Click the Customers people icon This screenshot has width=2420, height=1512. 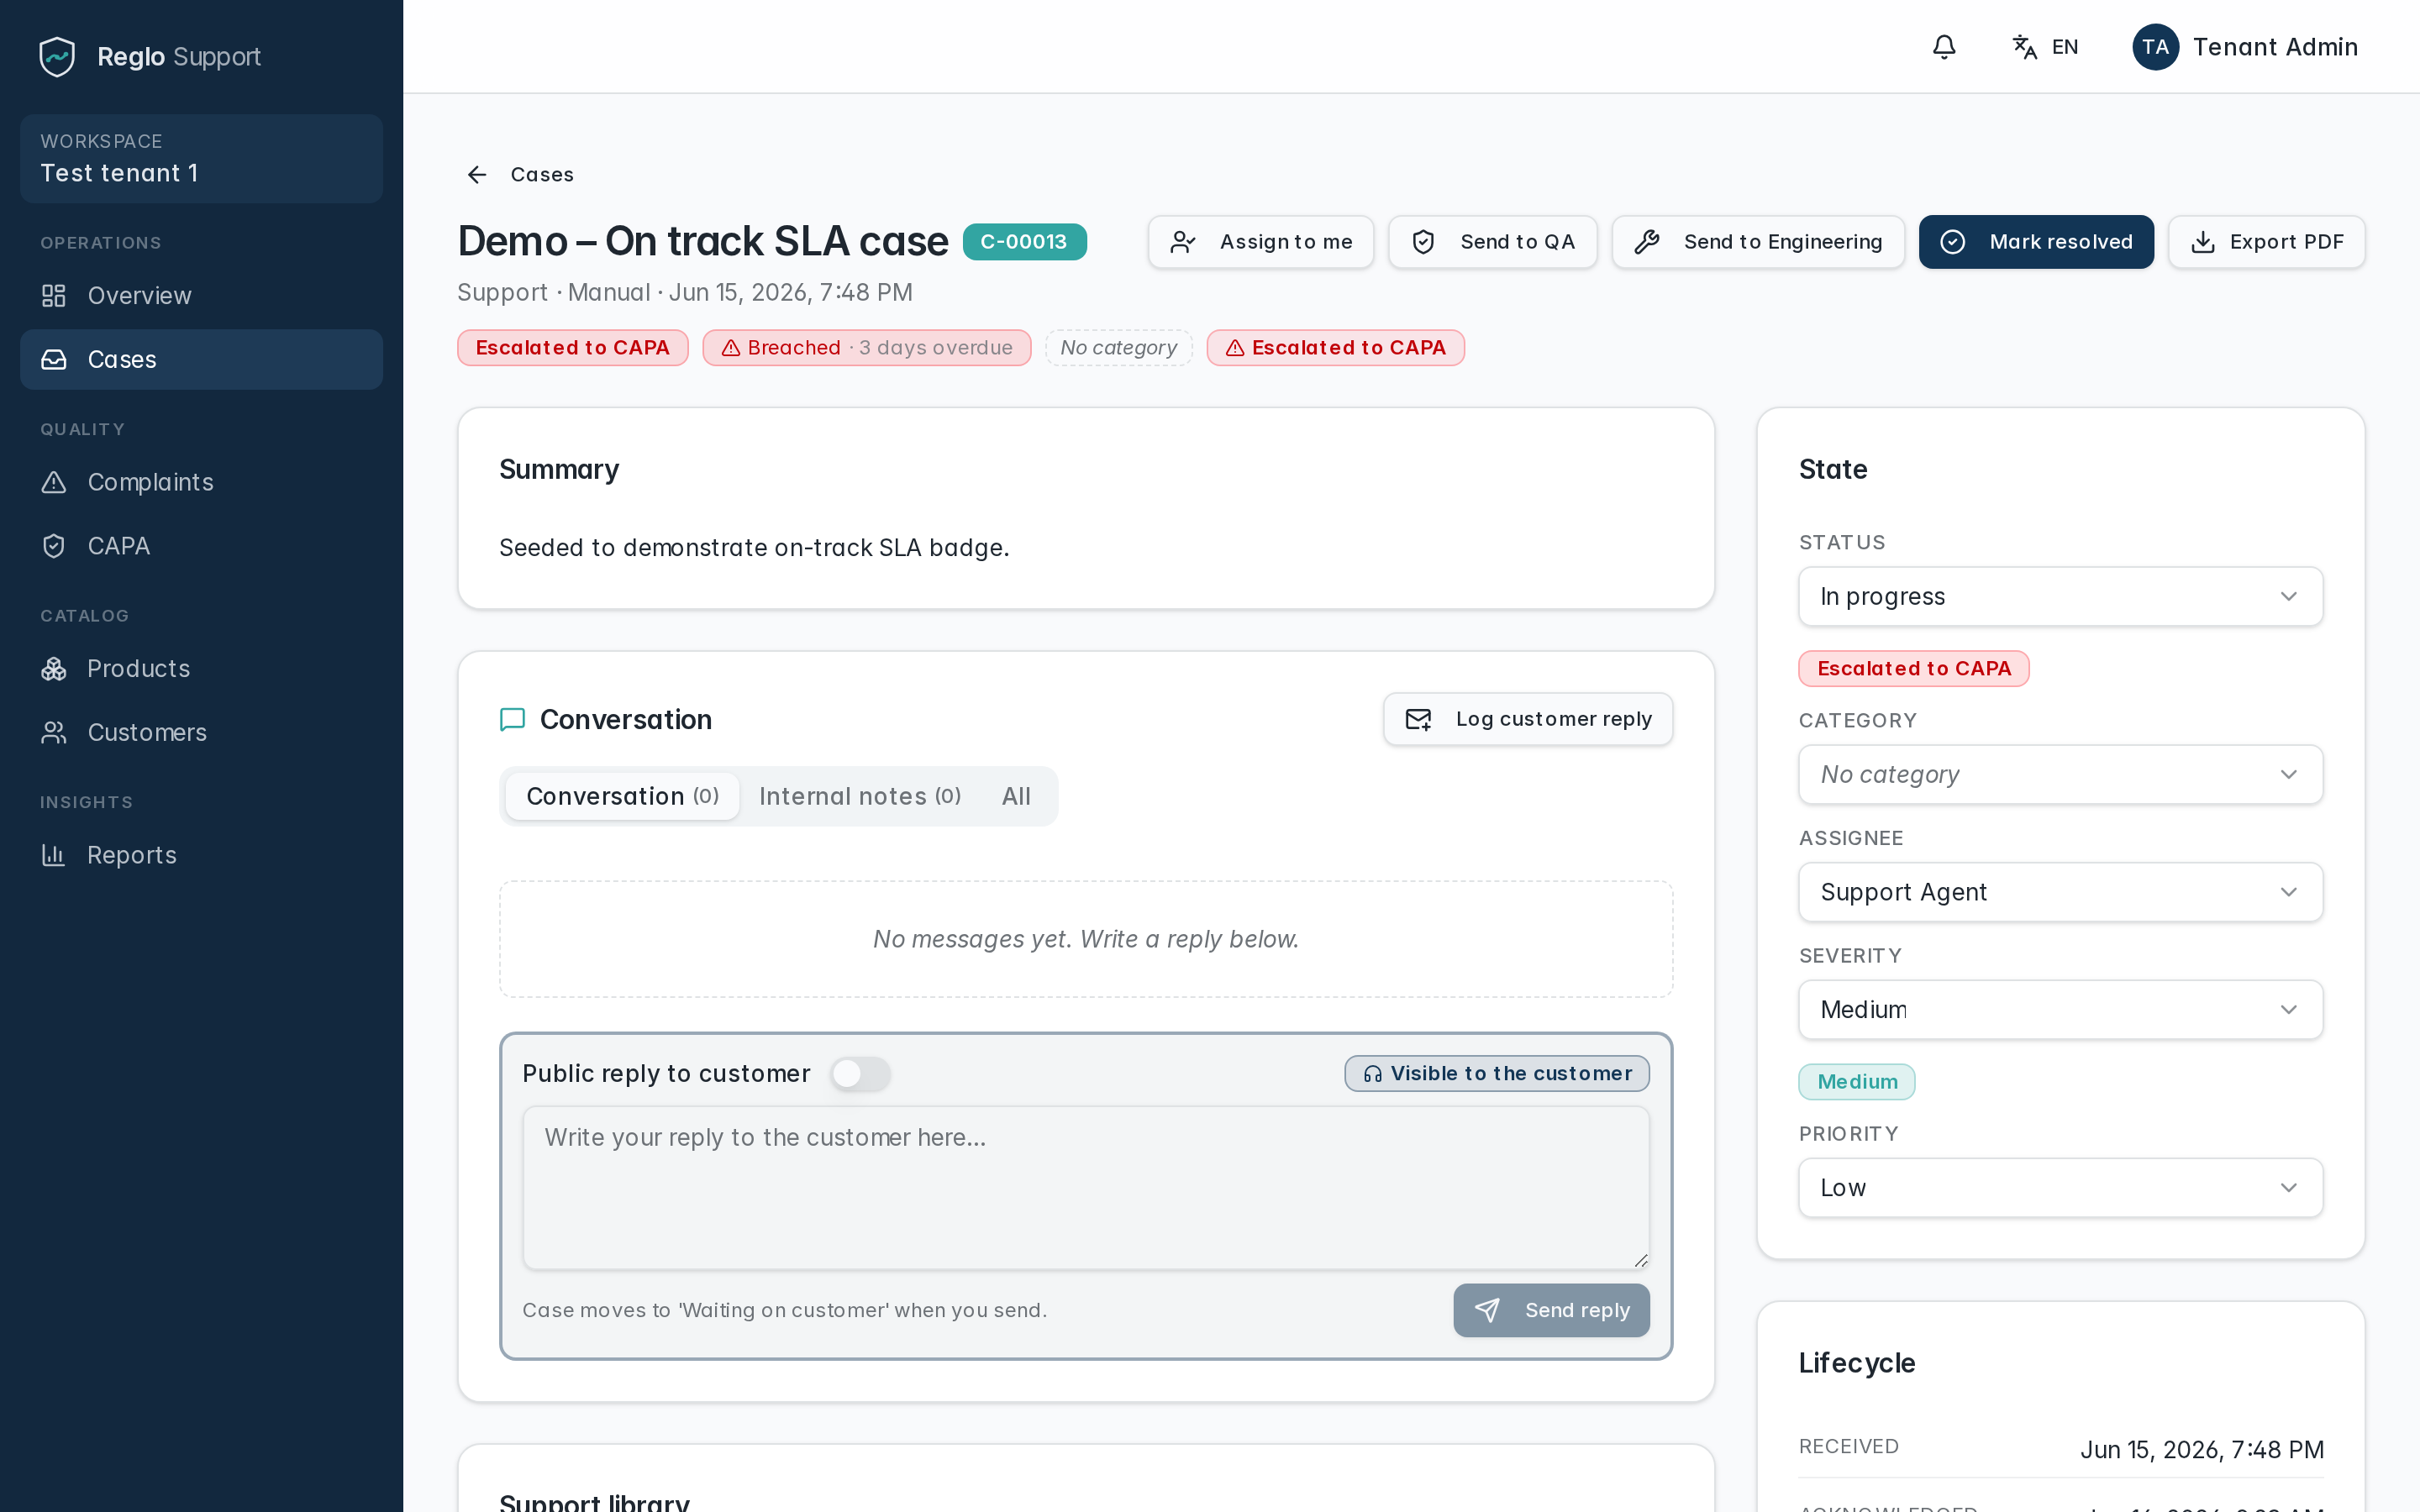[54, 733]
